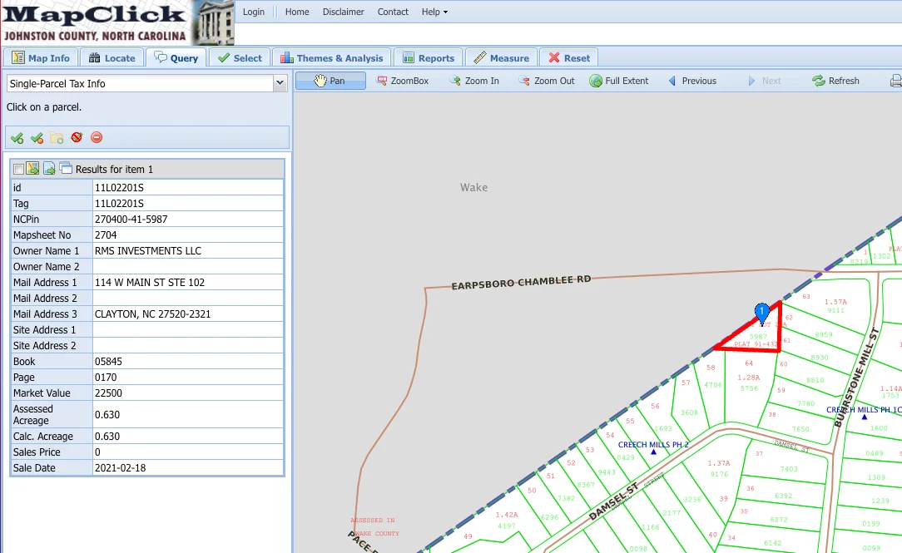Viewport: 902px width, 553px height.
Task: Click the red circle minus icon
Action: coord(97,137)
